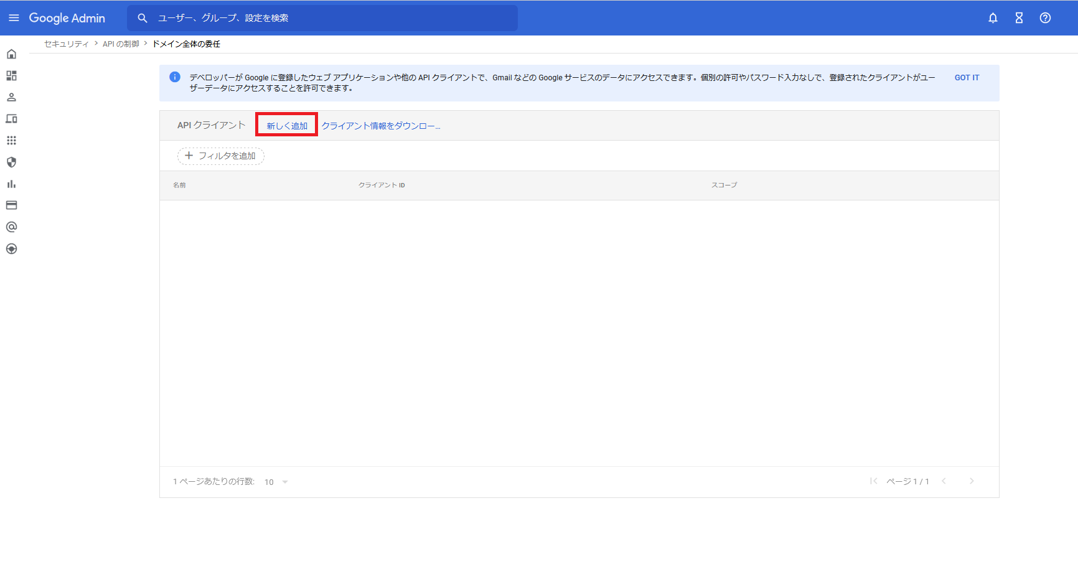Open the tasks hourglass icon
Image resolution: width=1078 pixels, height=587 pixels.
(x=1019, y=18)
